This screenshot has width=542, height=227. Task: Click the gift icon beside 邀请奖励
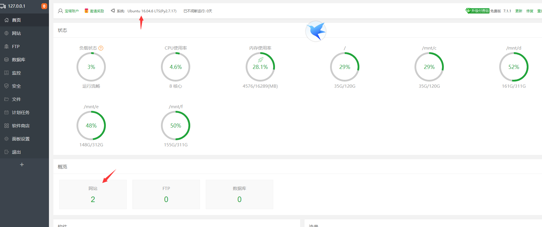tap(86, 11)
